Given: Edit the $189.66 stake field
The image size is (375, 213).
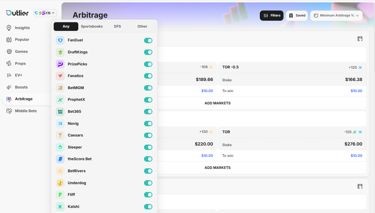Looking at the screenshot, I should pyautogui.click(x=204, y=79).
